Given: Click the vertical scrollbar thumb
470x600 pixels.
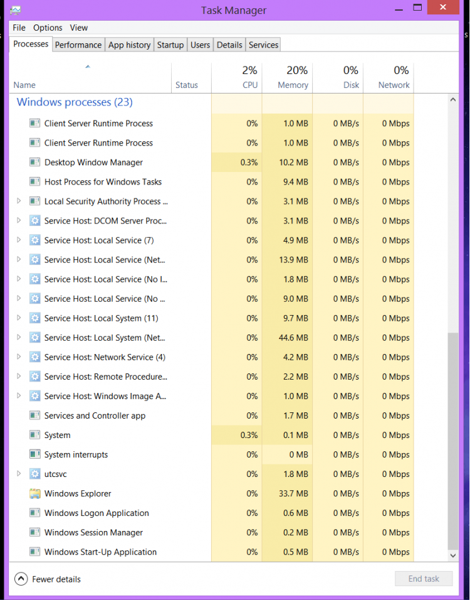Looking at the screenshot, I should [x=453, y=441].
